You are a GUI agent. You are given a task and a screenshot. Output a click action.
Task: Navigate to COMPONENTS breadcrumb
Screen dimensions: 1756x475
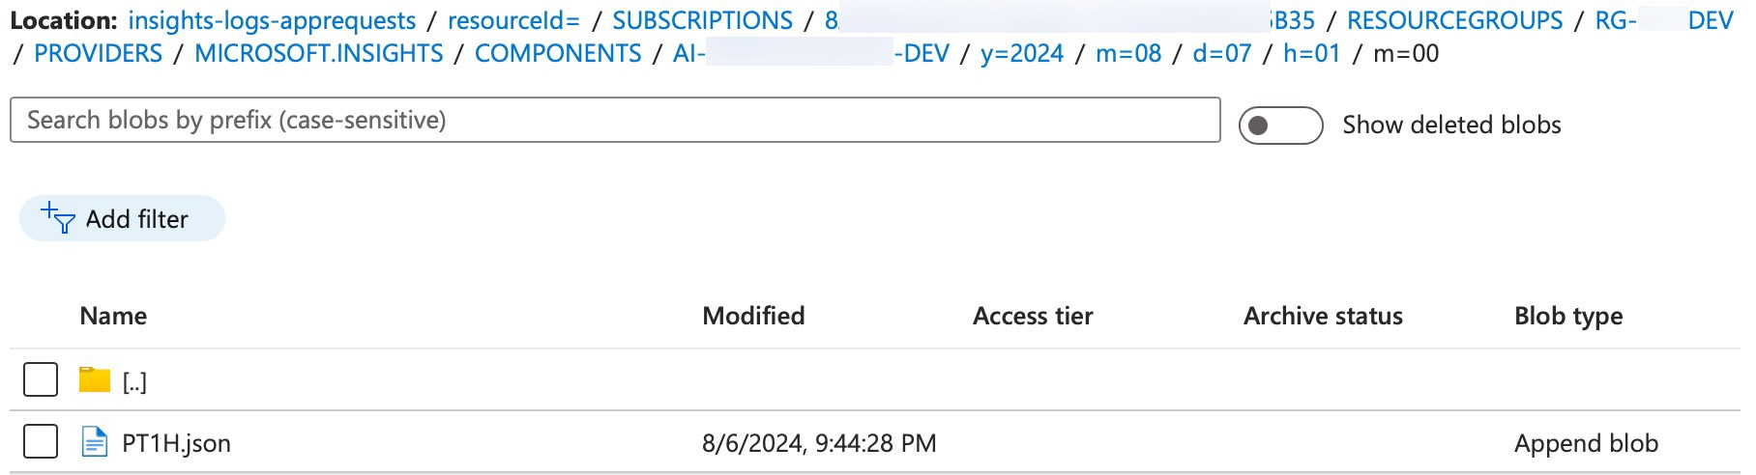pos(558,53)
